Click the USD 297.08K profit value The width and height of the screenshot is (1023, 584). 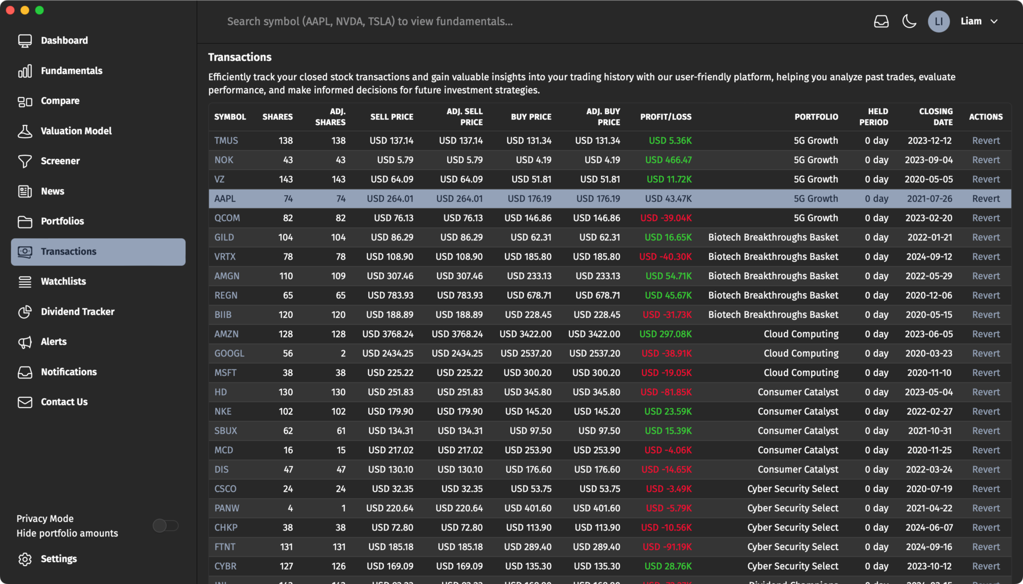(665, 334)
